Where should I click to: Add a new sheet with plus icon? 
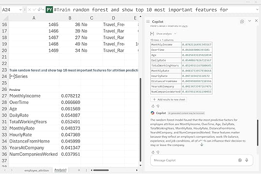coord(79,170)
